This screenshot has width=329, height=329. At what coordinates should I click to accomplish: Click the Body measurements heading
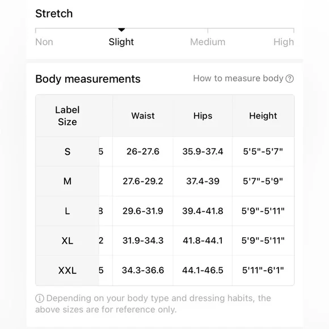click(x=88, y=79)
